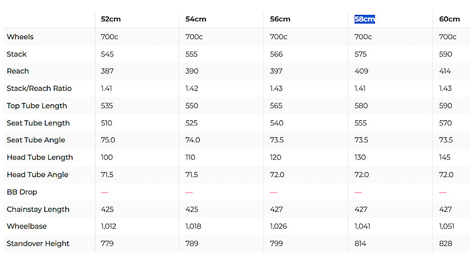
Task: Click the Head Tube Length value 145
Action: tap(445, 157)
